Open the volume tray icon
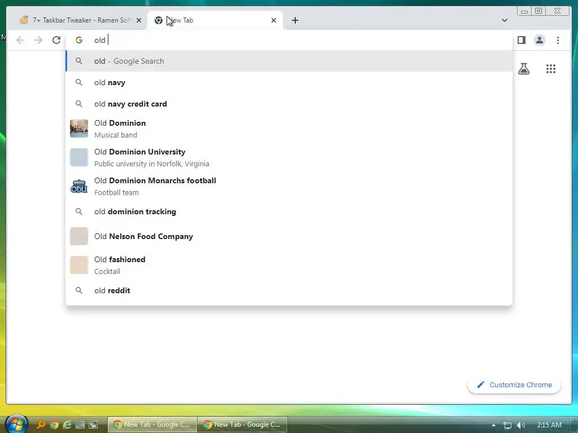This screenshot has height=433, width=578. pos(520,425)
